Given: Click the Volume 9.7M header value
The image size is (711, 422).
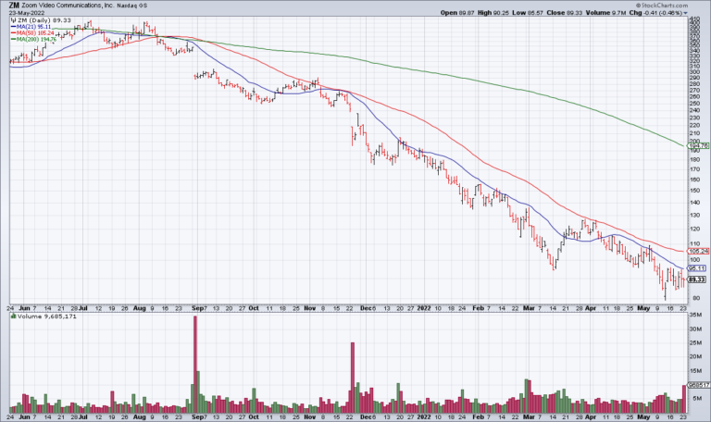Looking at the screenshot, I should coord(605,13).
